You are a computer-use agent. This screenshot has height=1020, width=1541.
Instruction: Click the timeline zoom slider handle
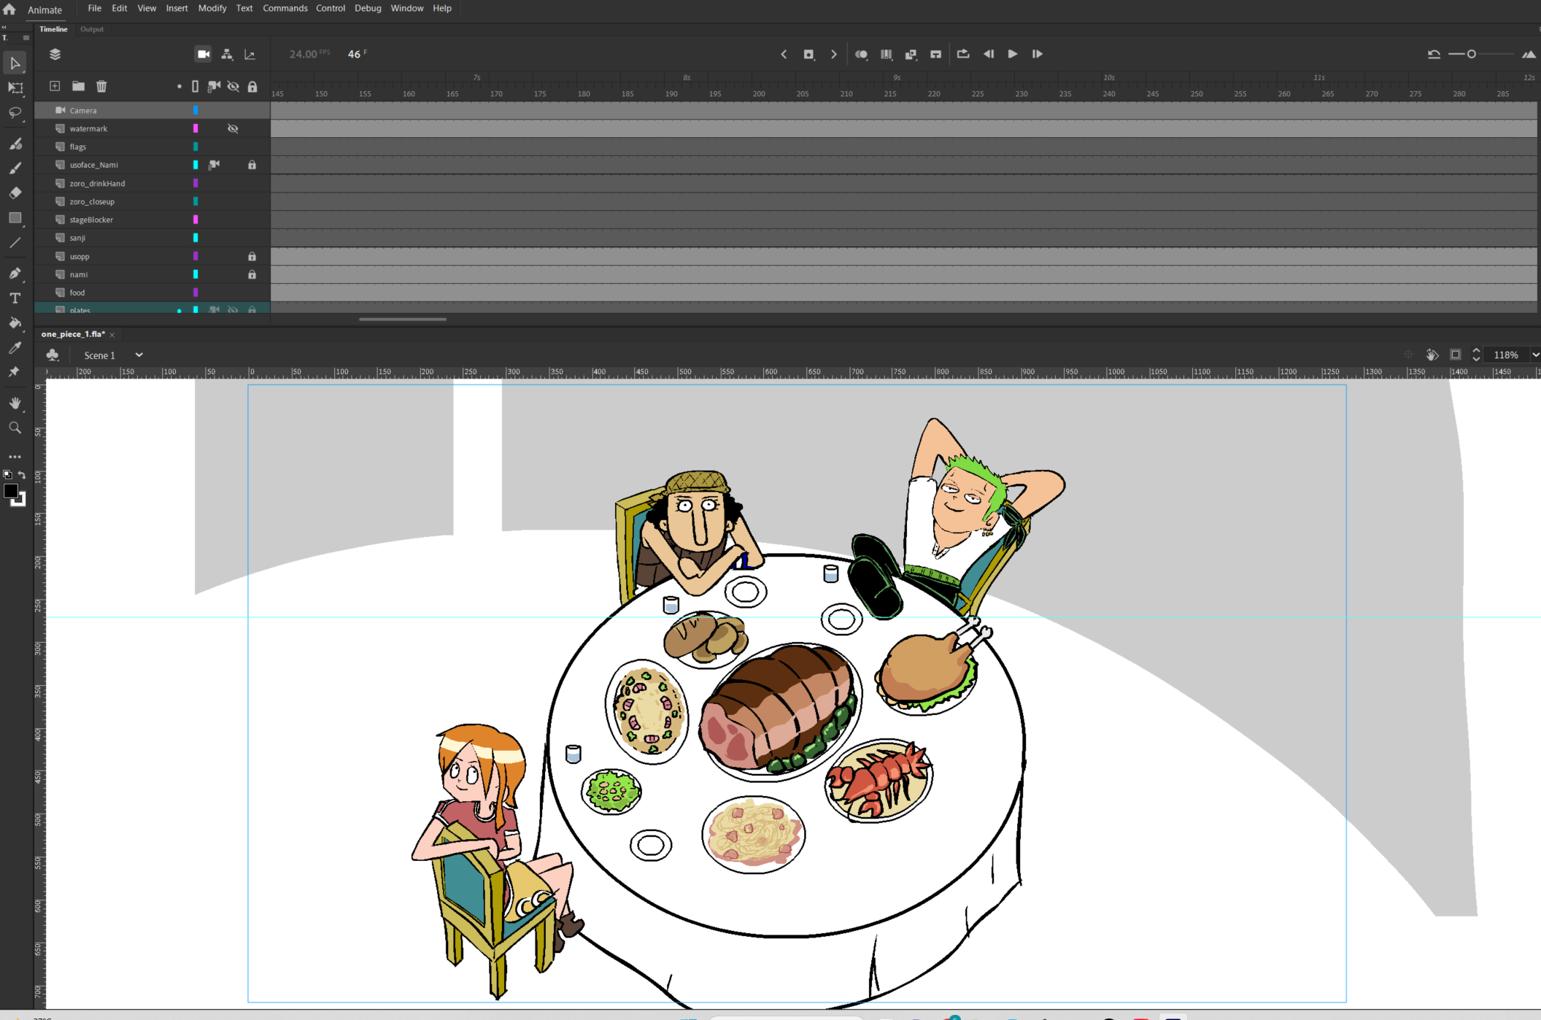(1472, 54)
